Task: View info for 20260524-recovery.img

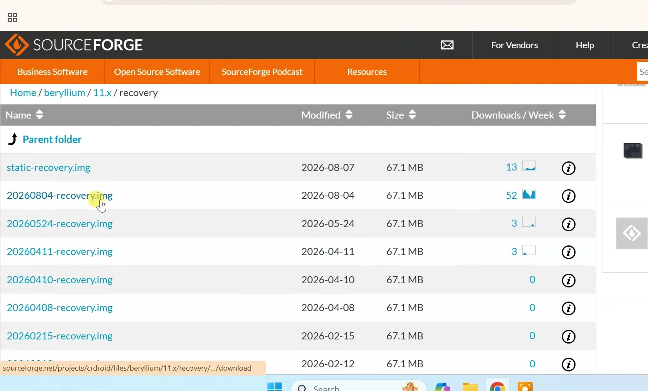Action: pyautogui.click(x=568, y=224)
